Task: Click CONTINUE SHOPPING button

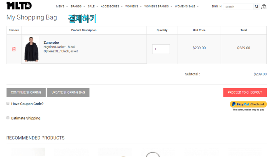Action: (26, 93)
